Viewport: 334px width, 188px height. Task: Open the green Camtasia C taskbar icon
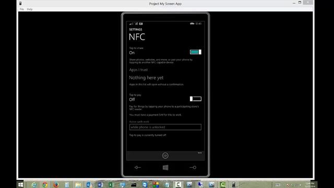pyautogui.click(x=222, y=184)
